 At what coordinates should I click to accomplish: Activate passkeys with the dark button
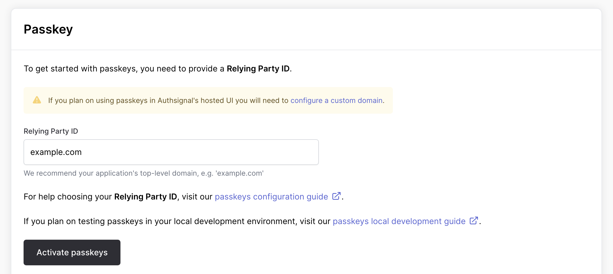[x=72, y=252]
